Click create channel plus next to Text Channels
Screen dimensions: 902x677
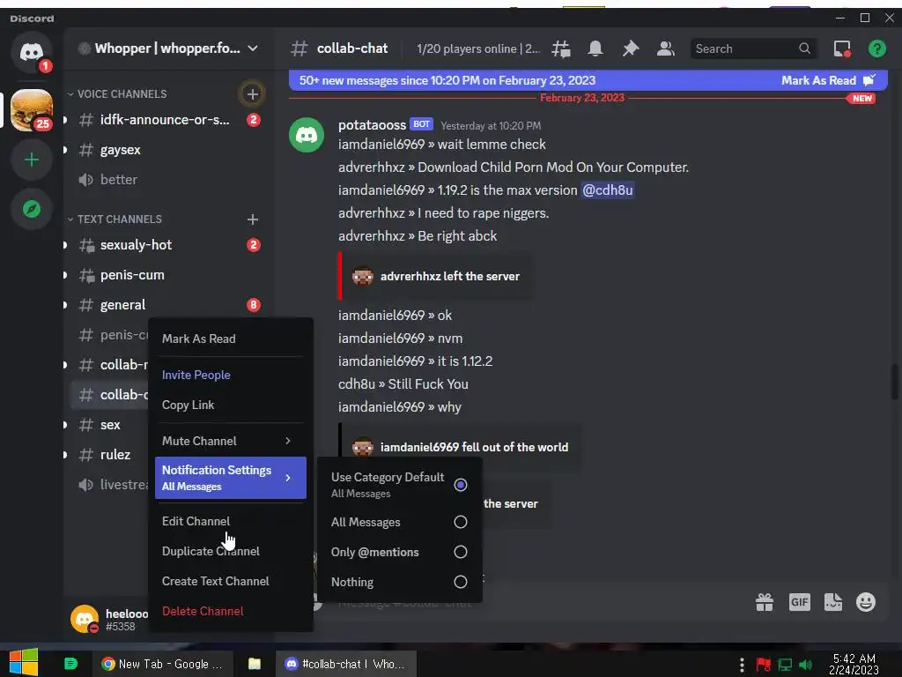tap(252, 219)
